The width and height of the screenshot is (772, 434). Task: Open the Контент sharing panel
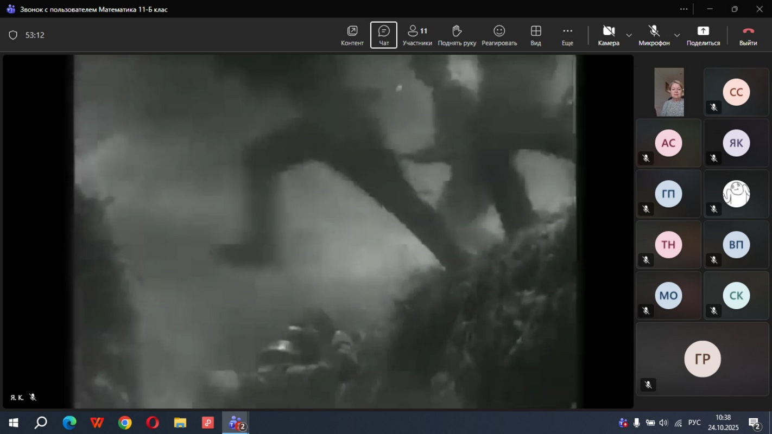pos(352,35)
